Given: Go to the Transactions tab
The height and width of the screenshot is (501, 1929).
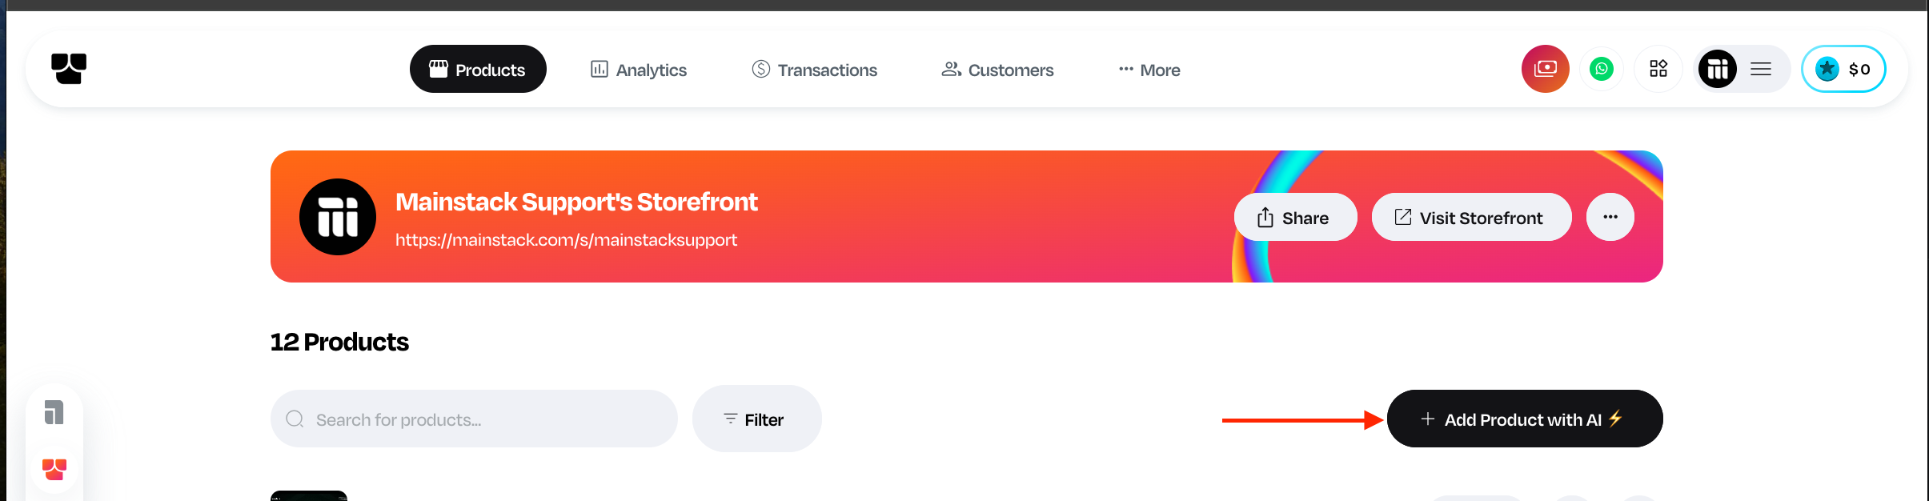Looking at the screenshot, I should tap(815, 70).
